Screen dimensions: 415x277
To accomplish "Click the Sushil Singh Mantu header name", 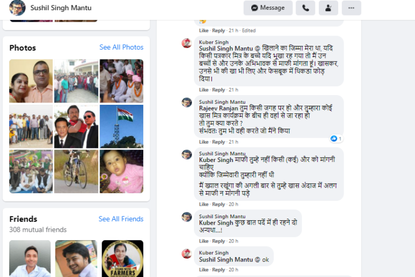I will pyautogui.click(x=61, y=8).
